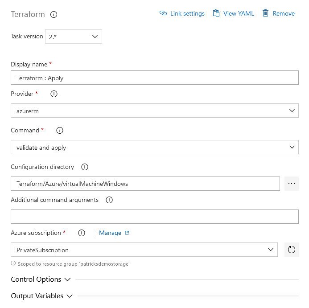Open the PrivateSubscription dropdown
Viewport: 309px width, 308px height.
[144, 250]
